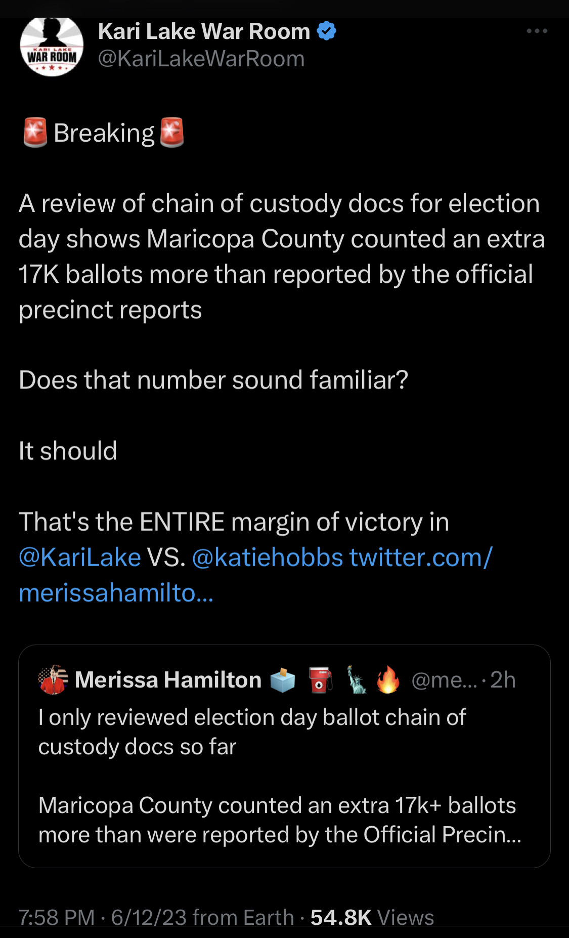
Task: Click the blue verified badge
Action: tap(326, 31)
